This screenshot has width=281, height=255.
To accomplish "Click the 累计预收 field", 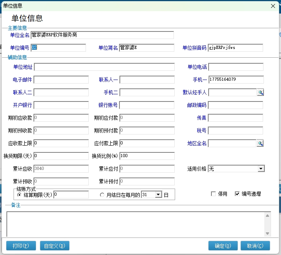I will click(61, 181).
